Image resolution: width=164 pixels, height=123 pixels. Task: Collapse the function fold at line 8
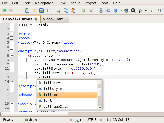coord(12,55)
